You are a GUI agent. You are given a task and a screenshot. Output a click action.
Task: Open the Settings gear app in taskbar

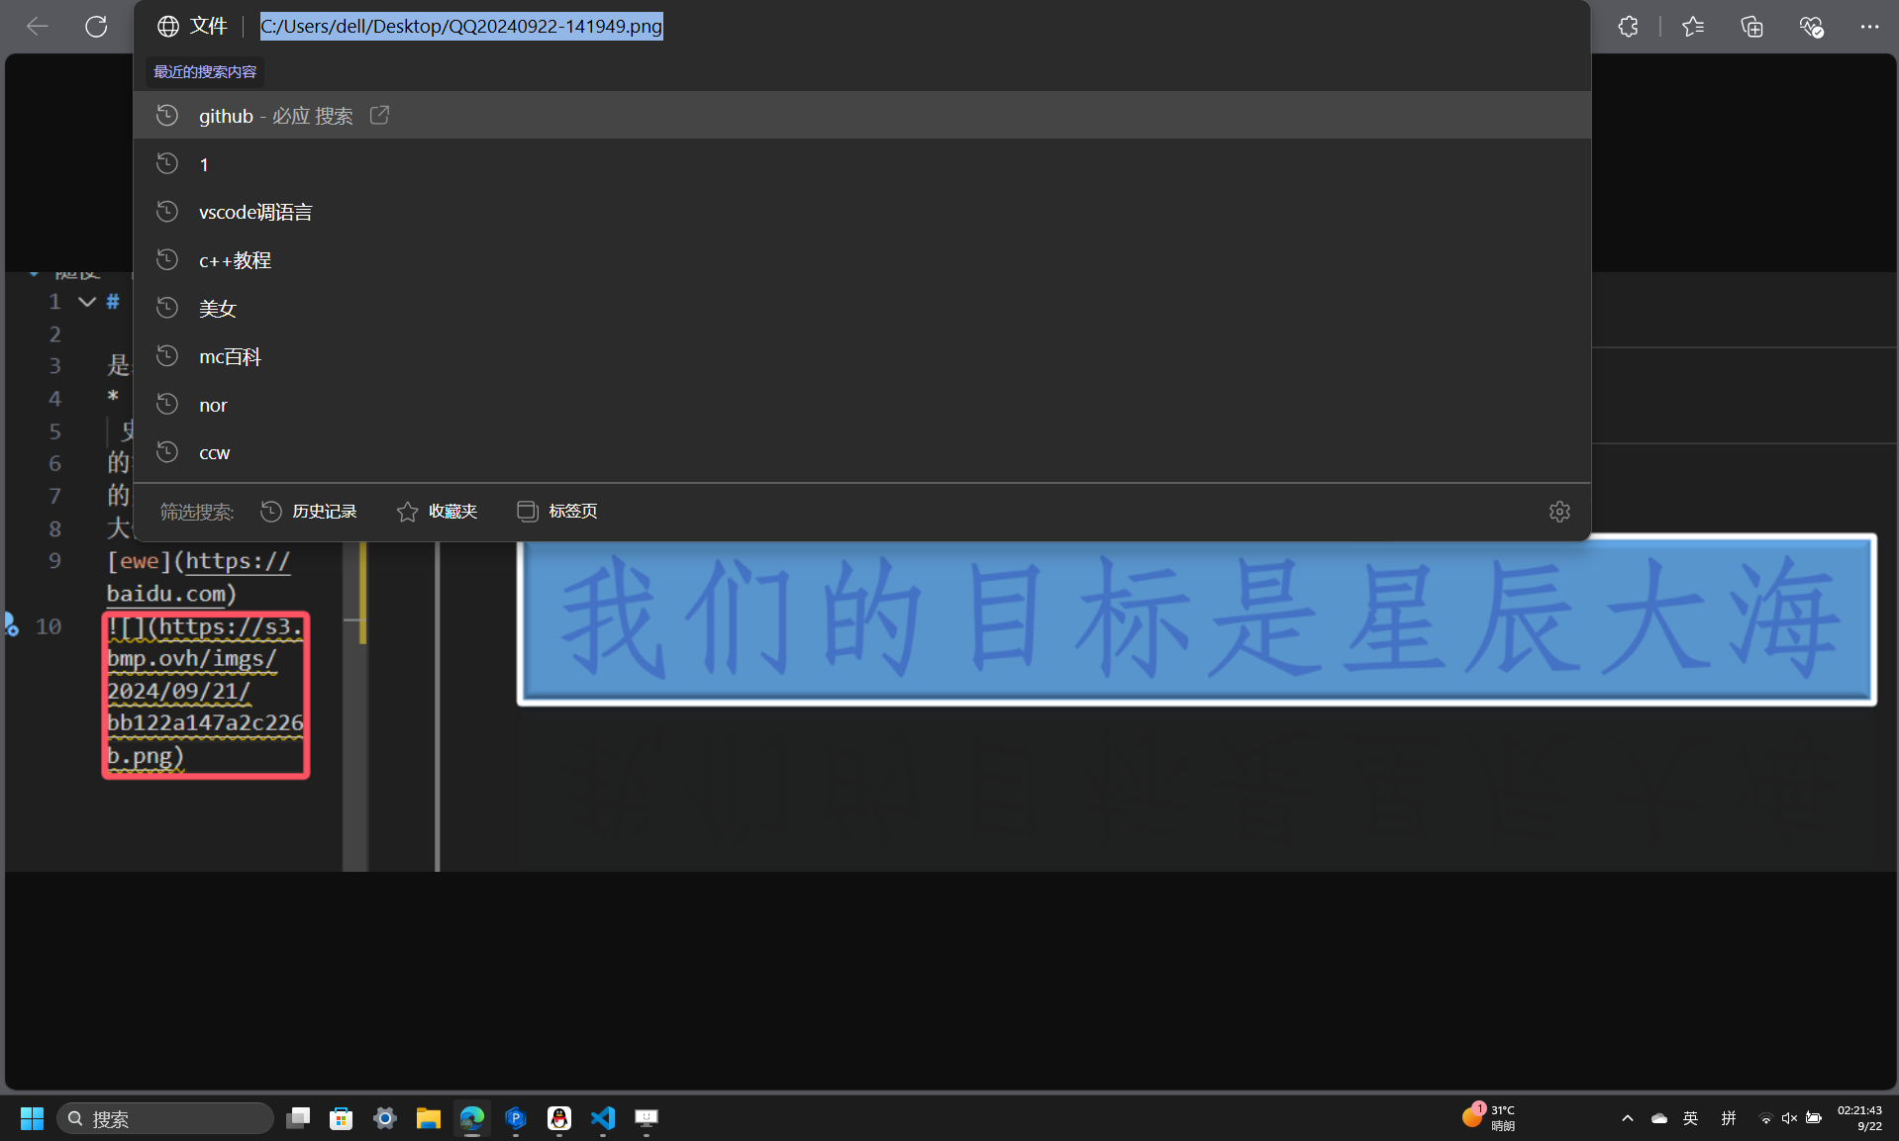385,1118
